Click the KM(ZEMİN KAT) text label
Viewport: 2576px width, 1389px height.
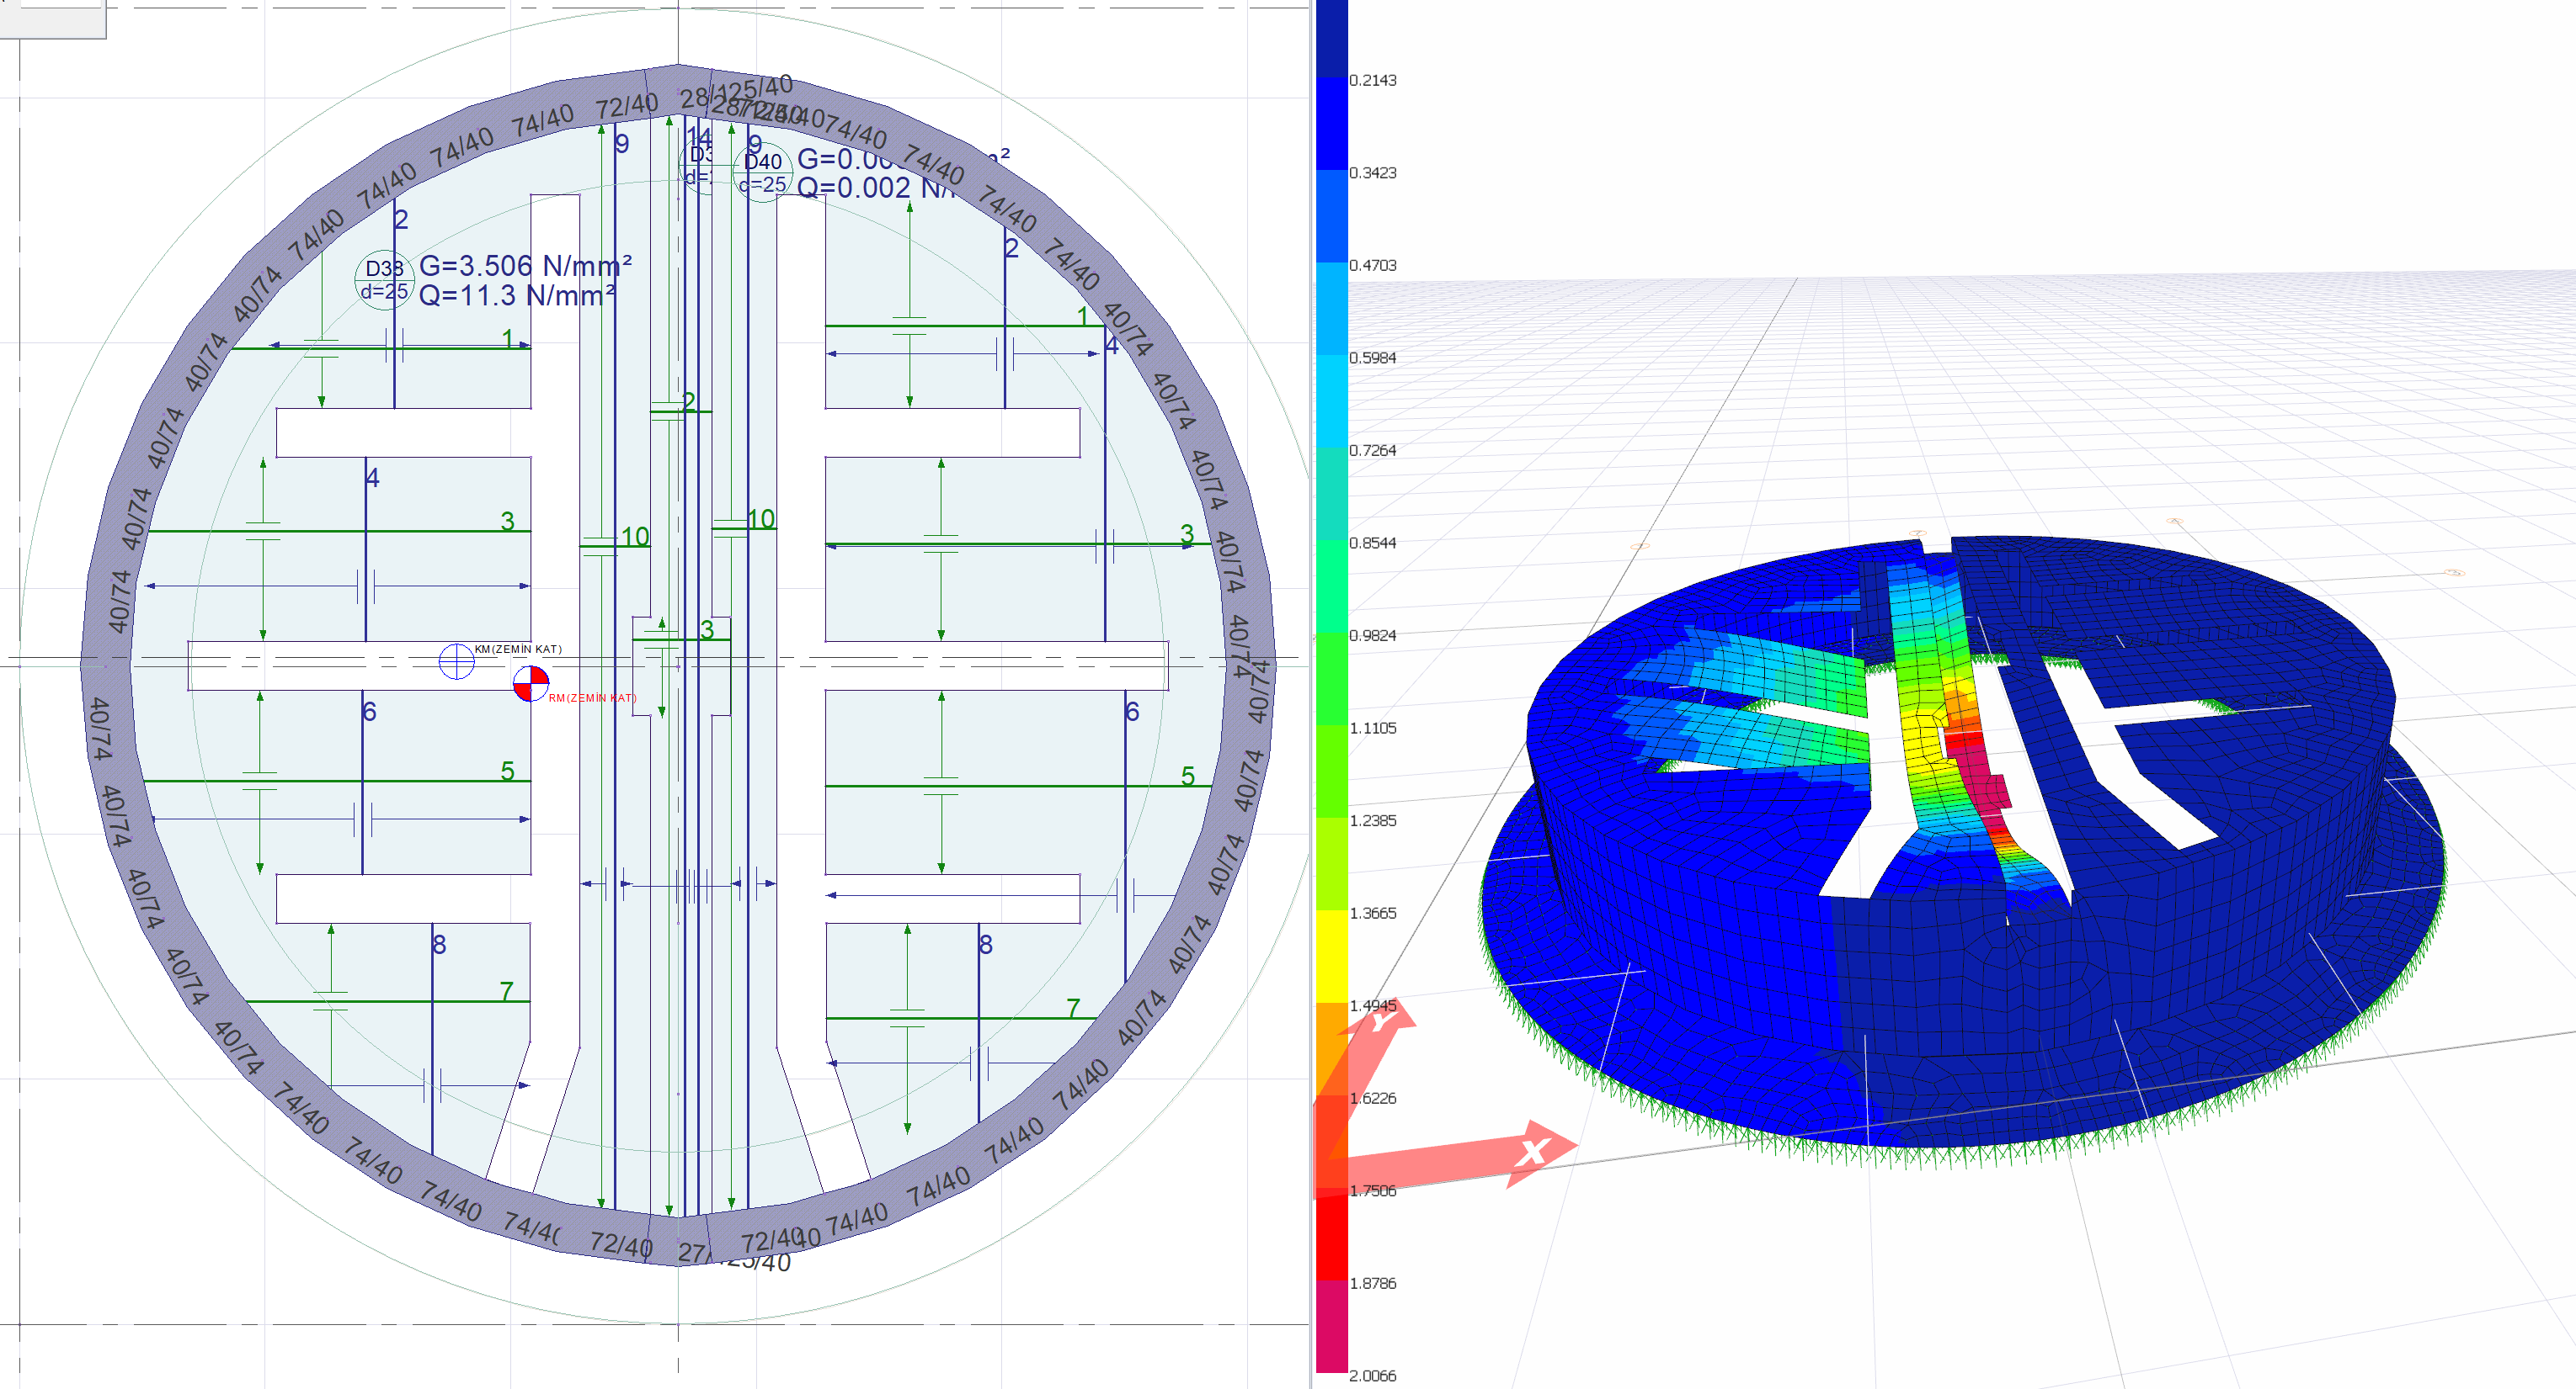click(518, 649)
